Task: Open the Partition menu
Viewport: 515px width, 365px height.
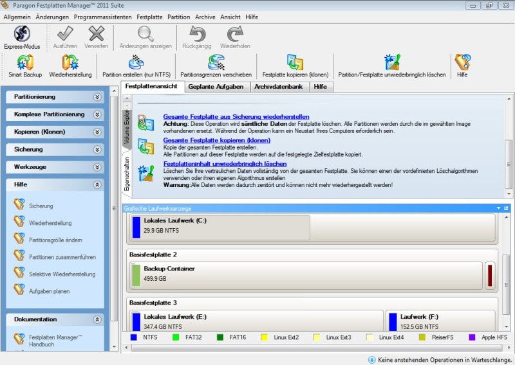Action: 179,17
